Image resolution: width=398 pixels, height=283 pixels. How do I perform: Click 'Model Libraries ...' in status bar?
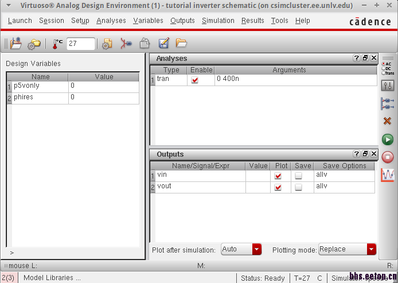click(52, 278)
